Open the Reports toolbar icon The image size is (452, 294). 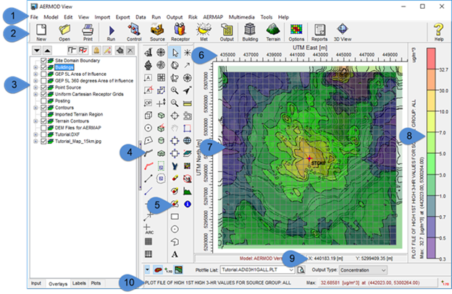tap(319, 33)
